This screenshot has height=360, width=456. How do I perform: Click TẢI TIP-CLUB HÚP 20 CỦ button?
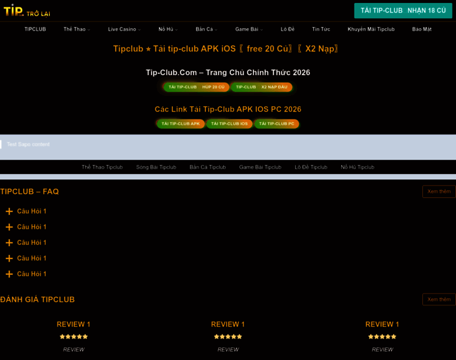(x=196, y=87)
